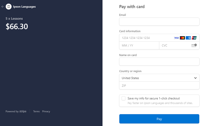Click the CVC card hint icon
Screen dimensions: 202x126
click(194, 45)
